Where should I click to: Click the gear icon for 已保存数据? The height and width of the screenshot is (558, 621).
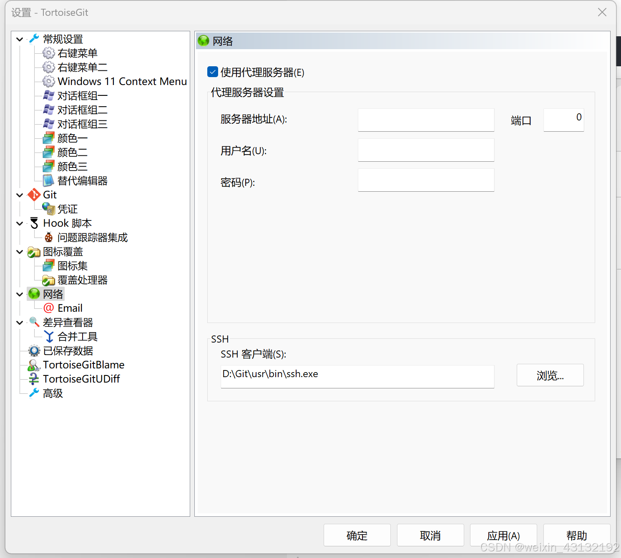(x=34, y=350)
